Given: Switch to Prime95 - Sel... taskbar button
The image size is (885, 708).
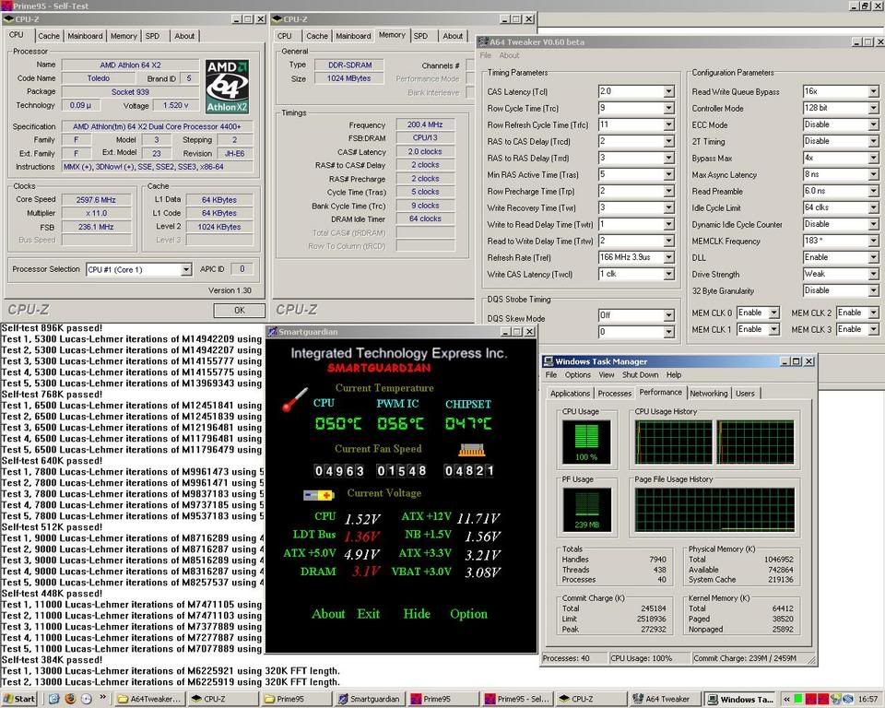Looking at the screenshot, I should pos(516,699).
